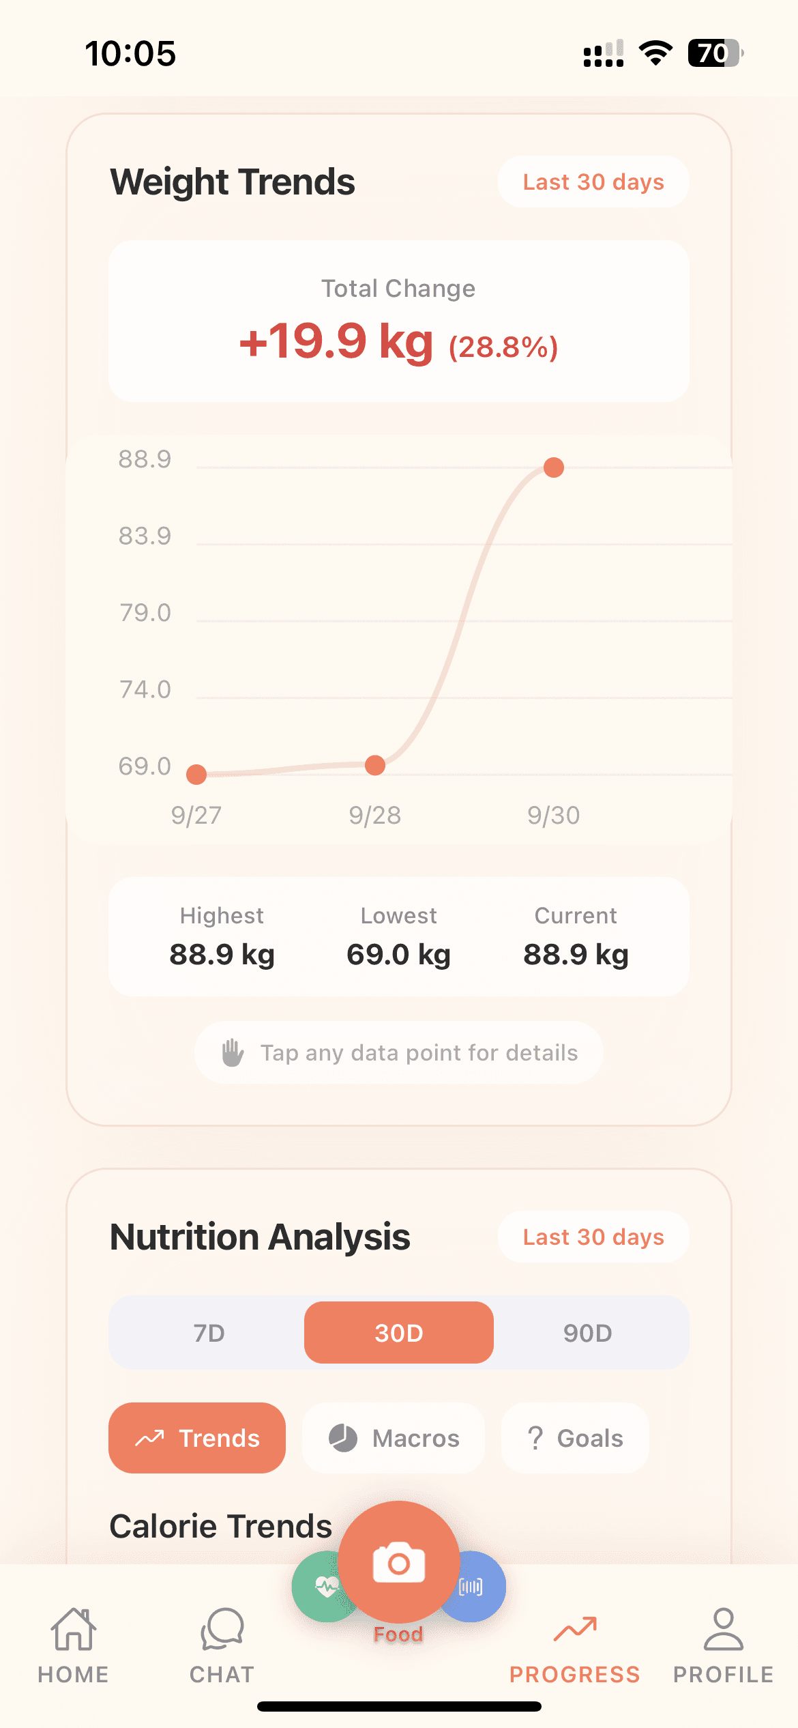Switch nutrition range to 90D
The image size is (798, 1728).
[588, 1333]
